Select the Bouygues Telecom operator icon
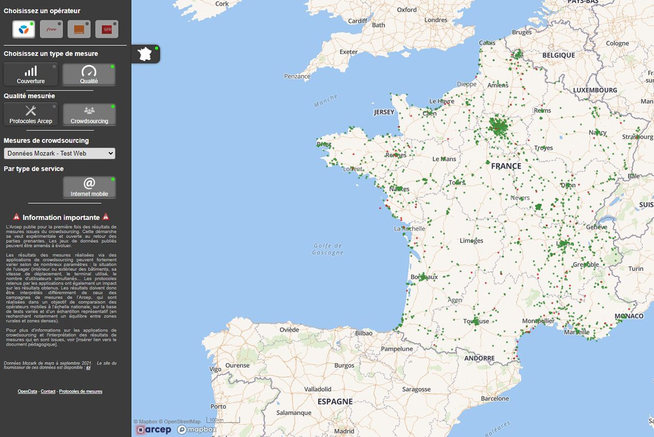Screen dimensions: 654x437 [x=24, y=30]
